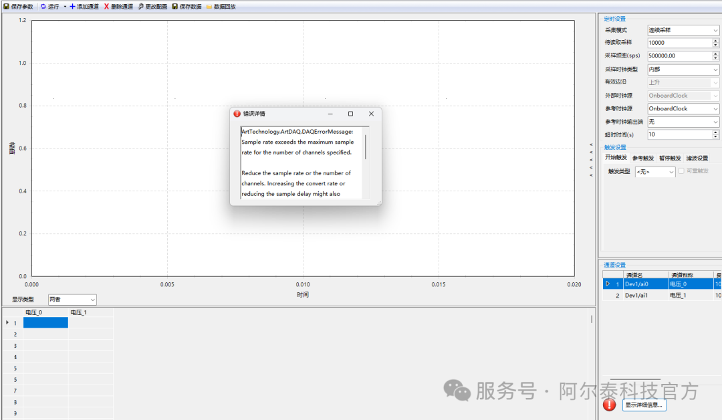Open the 采集模式 acquisition mode dropdown
The image size is (722, 420).
[x=715, y=31]
